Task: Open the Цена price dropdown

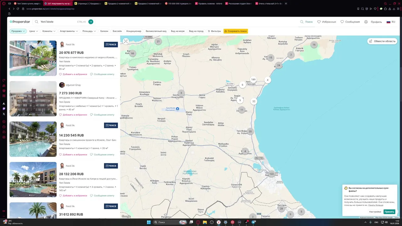Action: [x=34, y=31]
